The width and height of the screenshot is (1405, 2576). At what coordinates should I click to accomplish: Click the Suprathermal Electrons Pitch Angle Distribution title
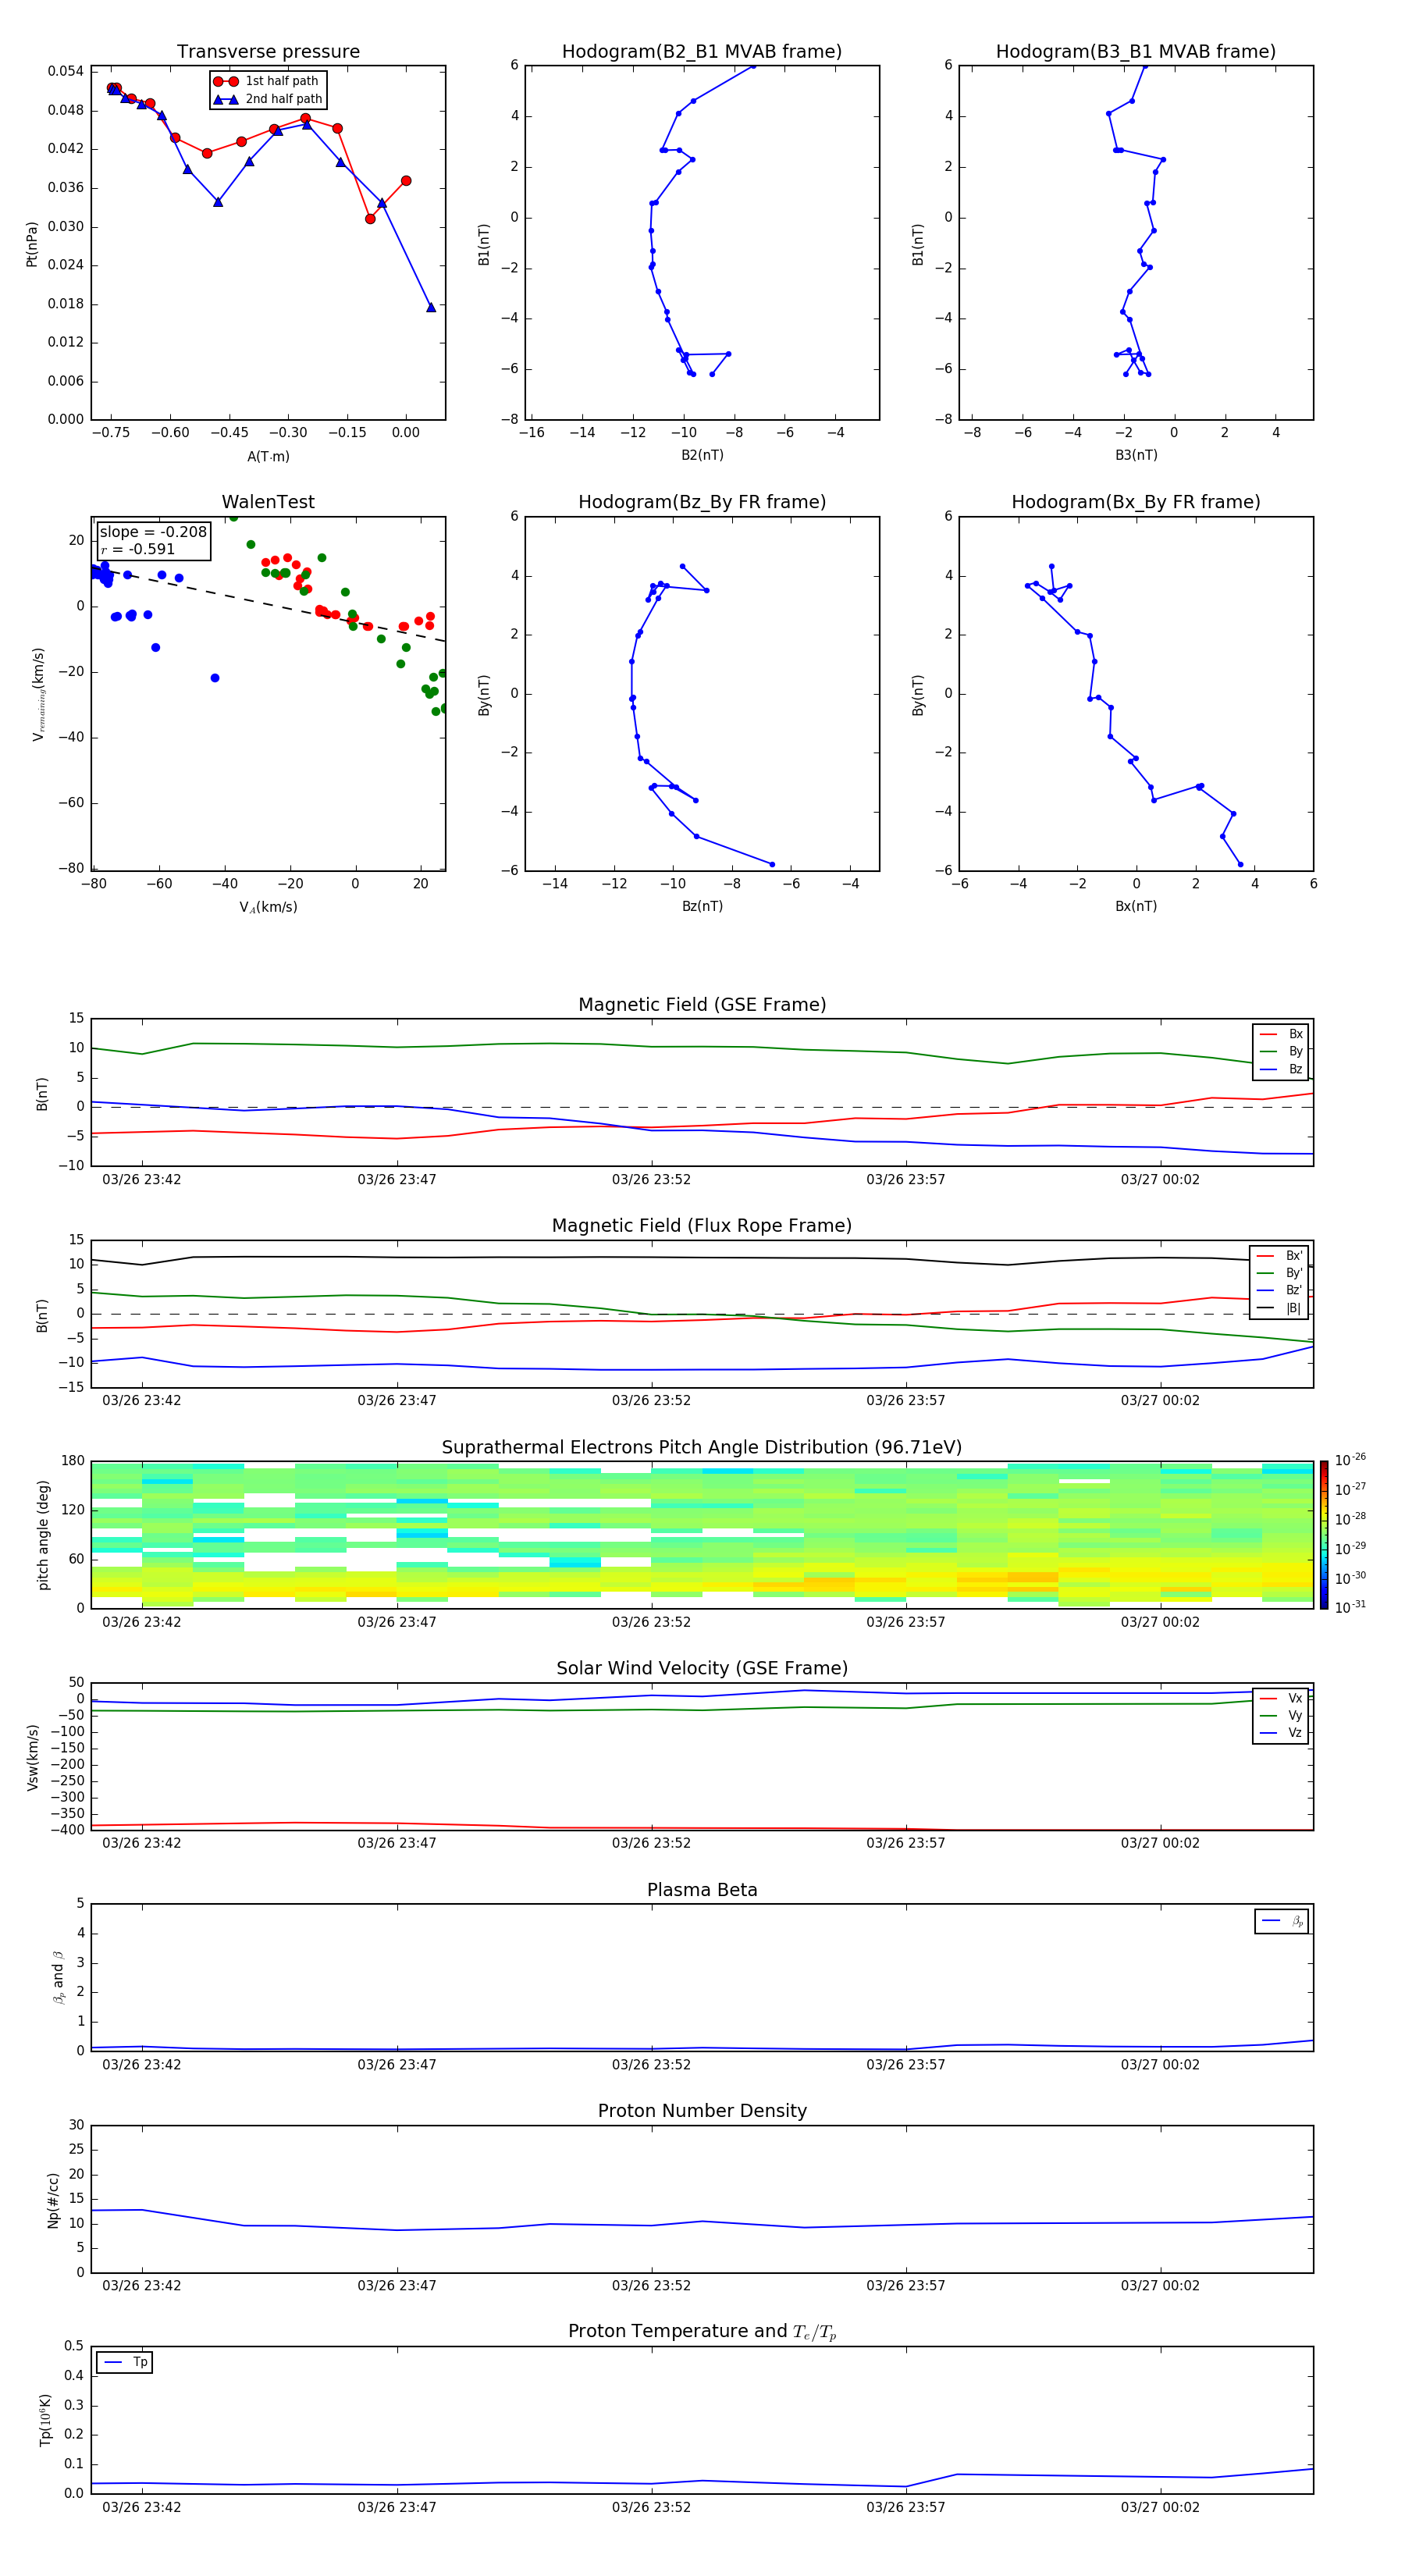point(702,1448)
